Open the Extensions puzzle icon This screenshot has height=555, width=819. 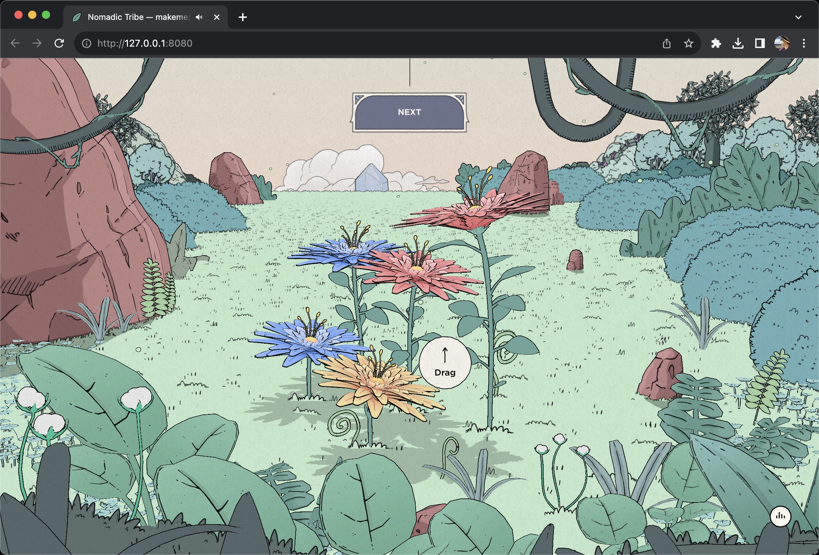pyautogui.click(x=716, y=43)
